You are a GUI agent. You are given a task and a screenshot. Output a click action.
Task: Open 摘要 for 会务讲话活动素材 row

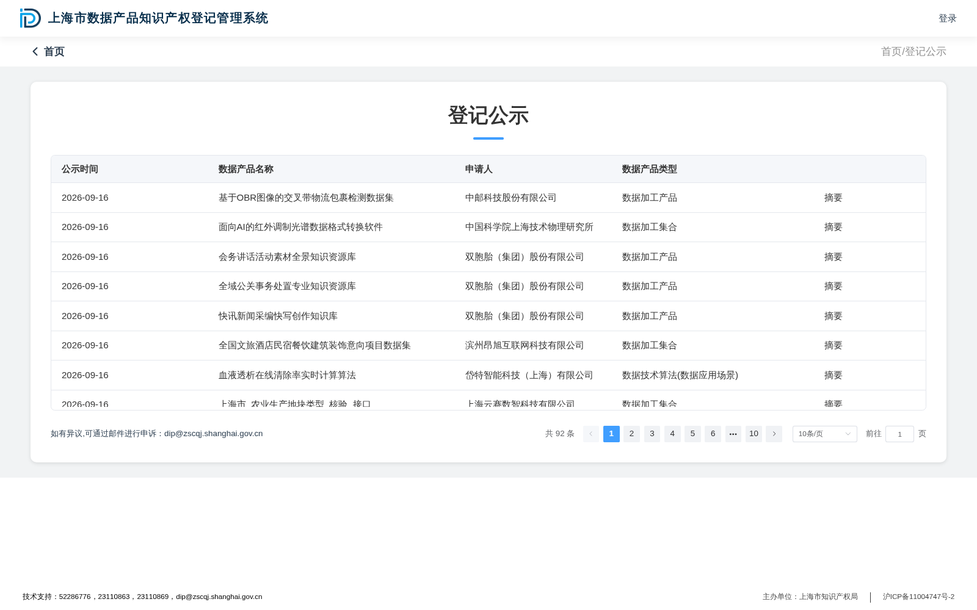pos(833,257)
